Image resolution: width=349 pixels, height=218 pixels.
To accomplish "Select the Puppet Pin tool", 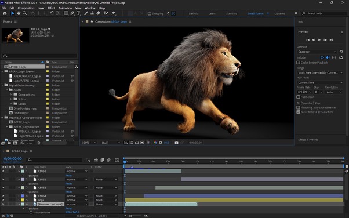I will [113, 13].
